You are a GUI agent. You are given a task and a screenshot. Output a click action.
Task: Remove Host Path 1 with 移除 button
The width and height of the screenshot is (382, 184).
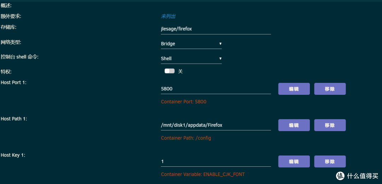coord(330,125)
